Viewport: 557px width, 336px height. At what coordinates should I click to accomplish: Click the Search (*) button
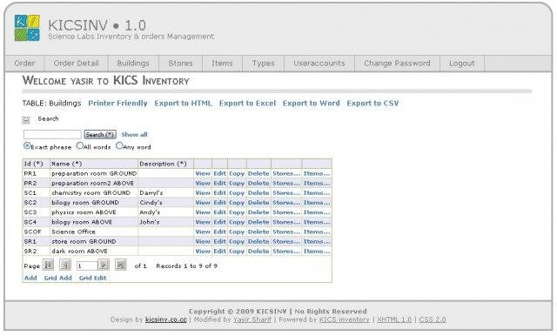click(100, 134)
